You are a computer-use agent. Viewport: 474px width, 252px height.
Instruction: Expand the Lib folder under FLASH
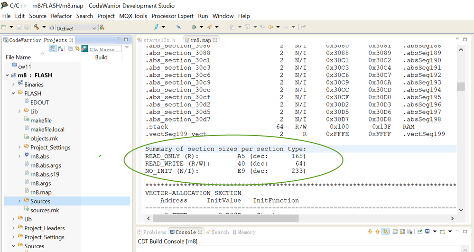(x=19, y=112)
